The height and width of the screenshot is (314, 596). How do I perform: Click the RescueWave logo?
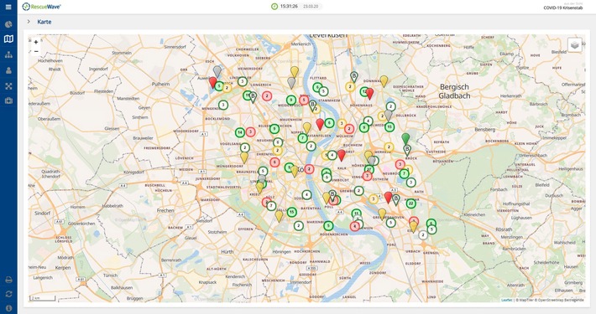point(42,7)
